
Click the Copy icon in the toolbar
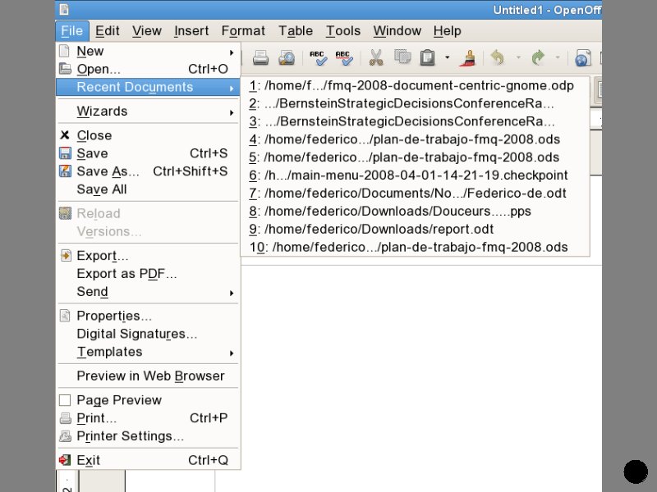[402, 58]
